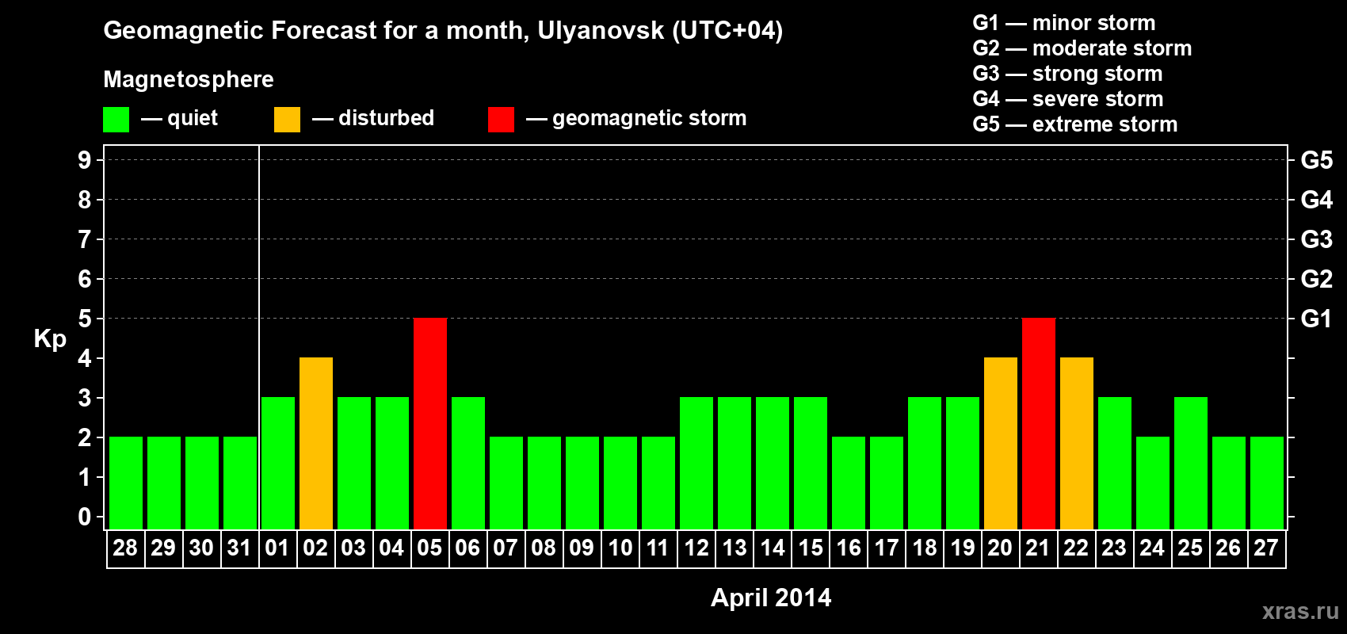The width and height of the screenshot is (1347, 634).
Task: Click the Kp axis value 9
Action: click(x=85, y=160)
